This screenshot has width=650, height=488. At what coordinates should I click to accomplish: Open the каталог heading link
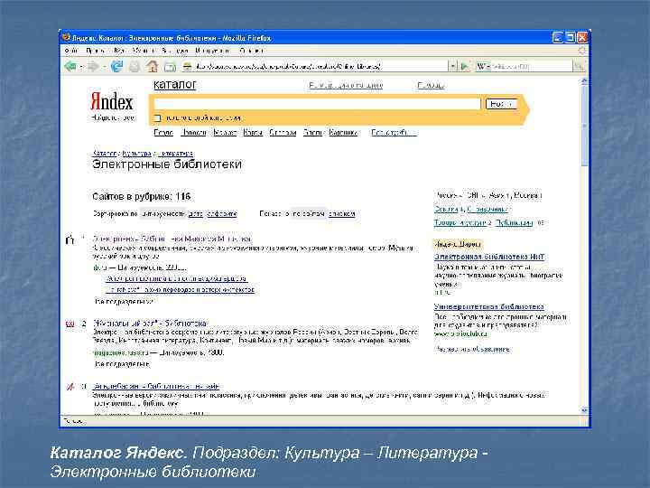click(174, 85)
